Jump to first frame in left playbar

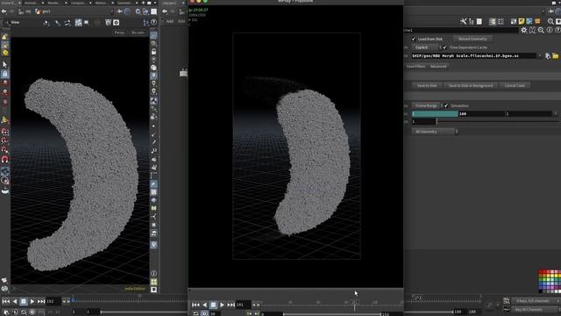pos(6,302)
